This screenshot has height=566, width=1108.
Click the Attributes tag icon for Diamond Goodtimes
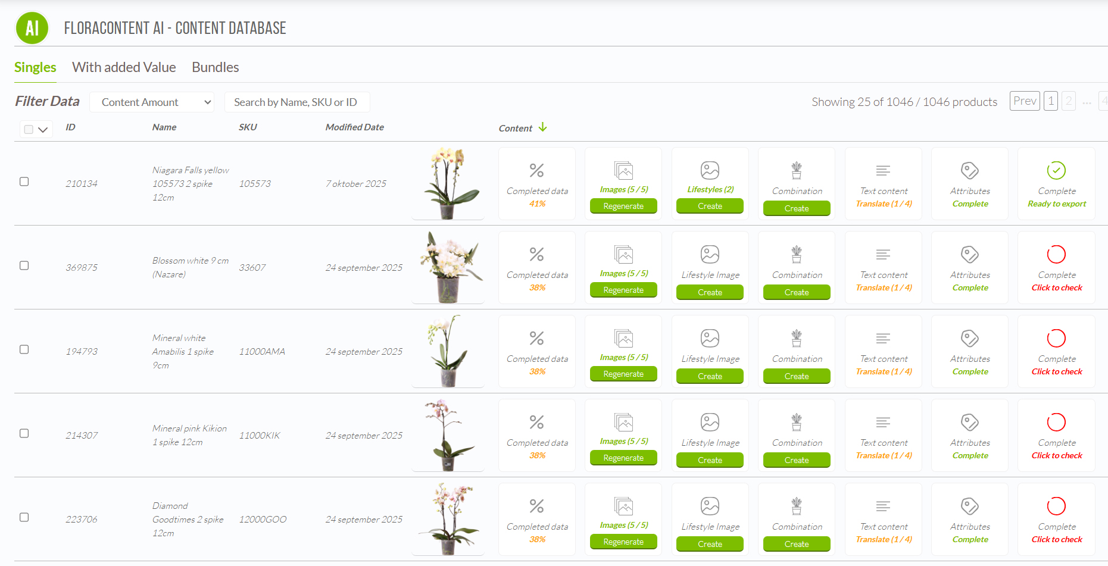click(x=970, y=506)
